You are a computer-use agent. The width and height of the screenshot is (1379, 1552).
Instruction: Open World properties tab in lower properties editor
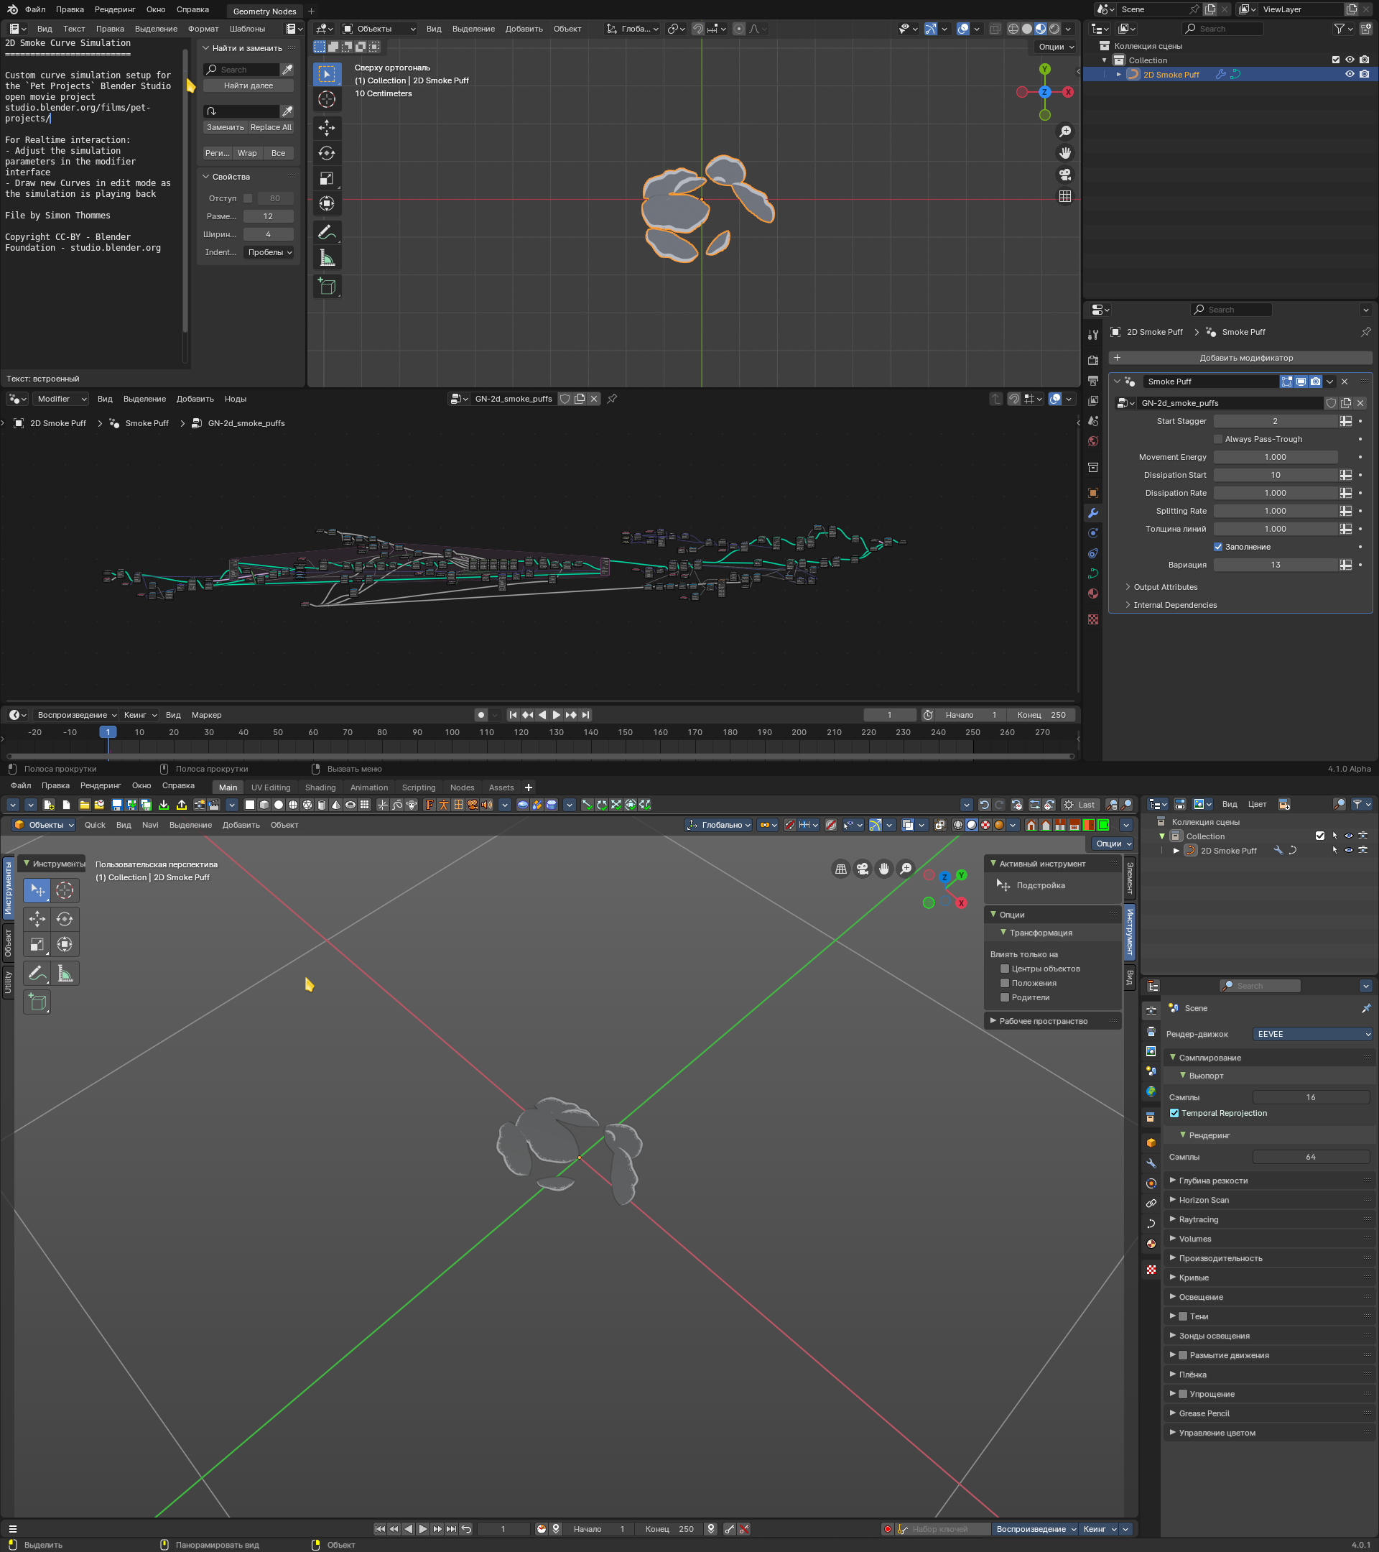(1151, 1092)
